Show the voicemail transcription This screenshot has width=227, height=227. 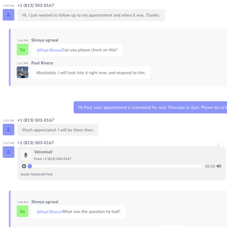pos(36,174)
